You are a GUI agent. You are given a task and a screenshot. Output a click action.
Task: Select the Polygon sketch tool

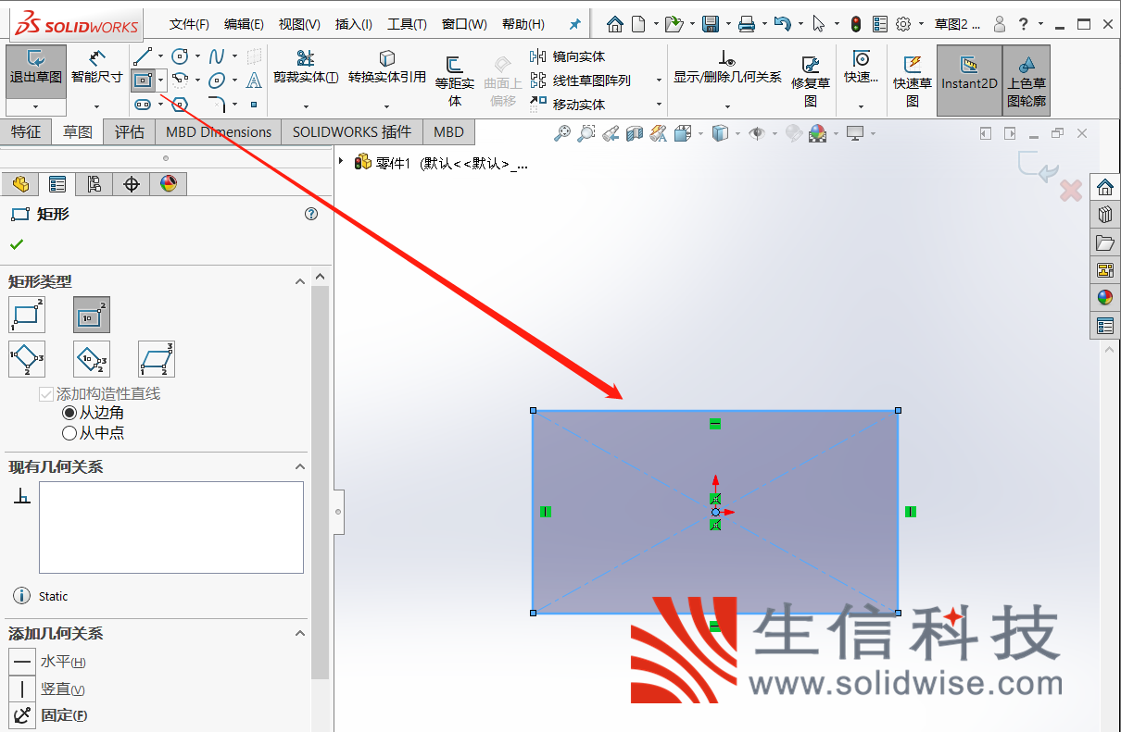181,104
